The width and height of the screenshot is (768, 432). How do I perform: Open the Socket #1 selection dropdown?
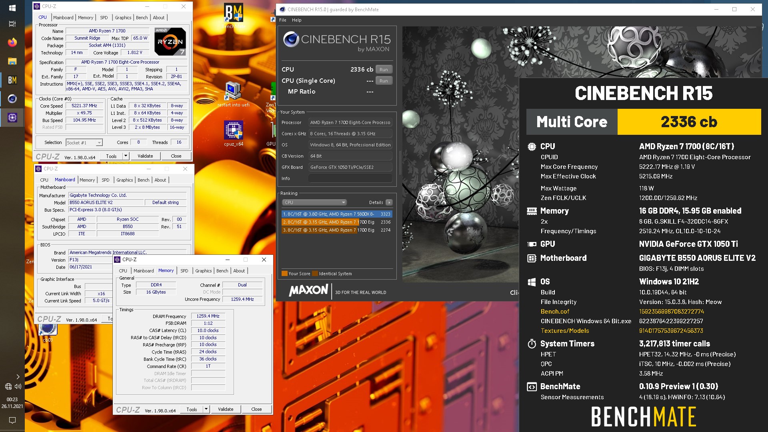[84, 142]
